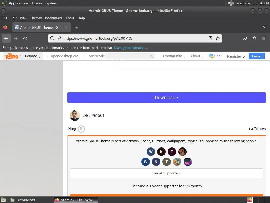View site security via the padlock icon
This screenshot has height=203, width=270.
(x=60, y=38)
